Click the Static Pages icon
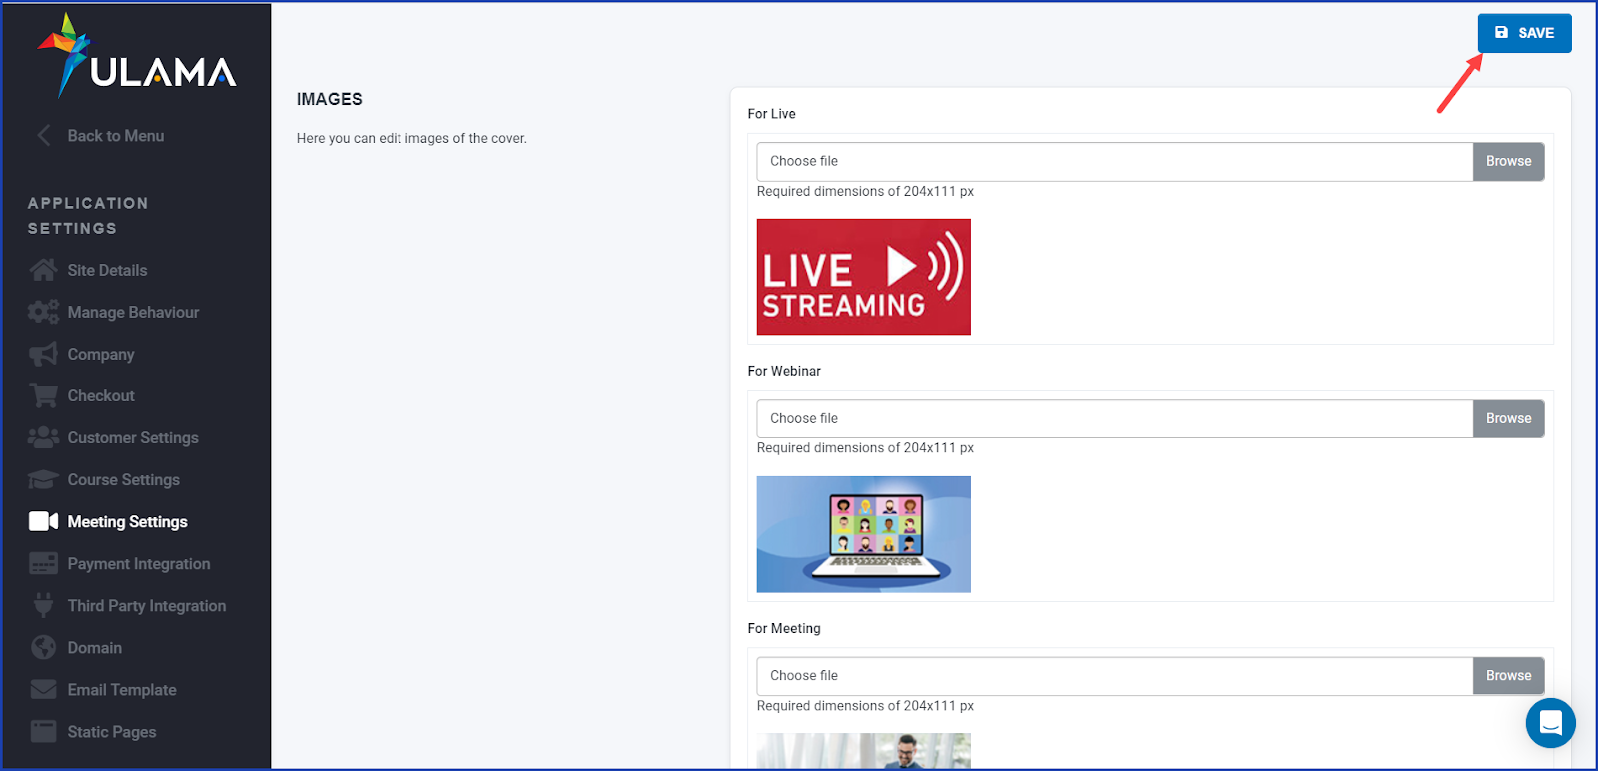 coord(43,731)
